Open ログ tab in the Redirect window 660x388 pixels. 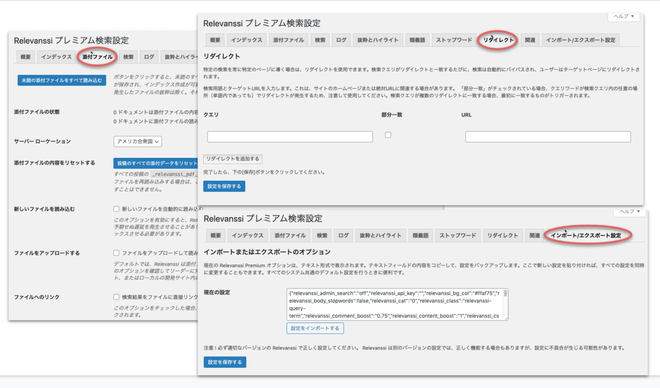[x=341, y=40]
